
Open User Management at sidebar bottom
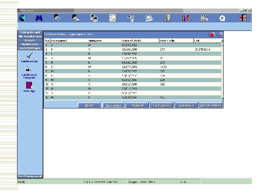[30, 176]
